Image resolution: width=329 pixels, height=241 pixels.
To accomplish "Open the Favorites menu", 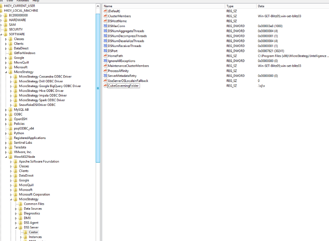I will pyautogui.click(x=23, y=1).
